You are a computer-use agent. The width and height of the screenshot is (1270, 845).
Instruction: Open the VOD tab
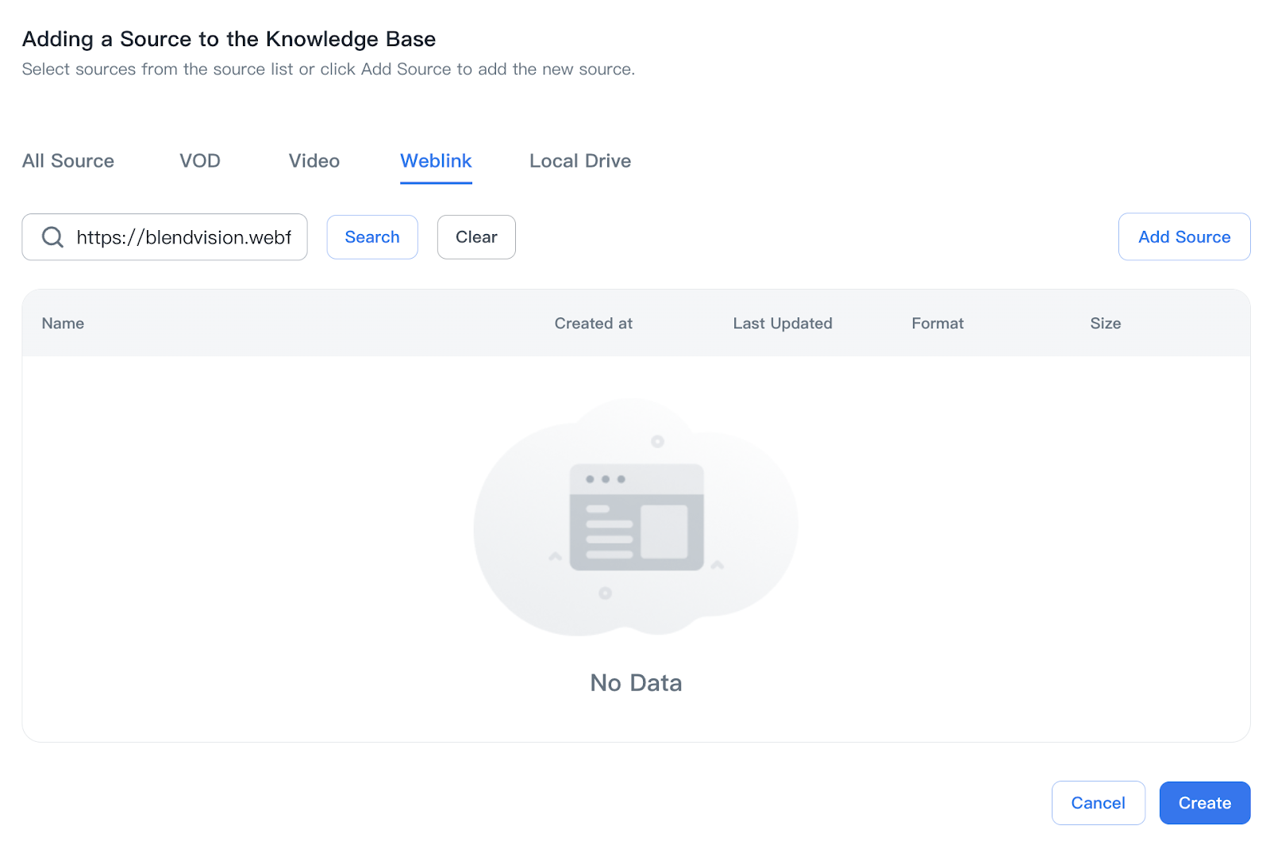tap(200, 161)
